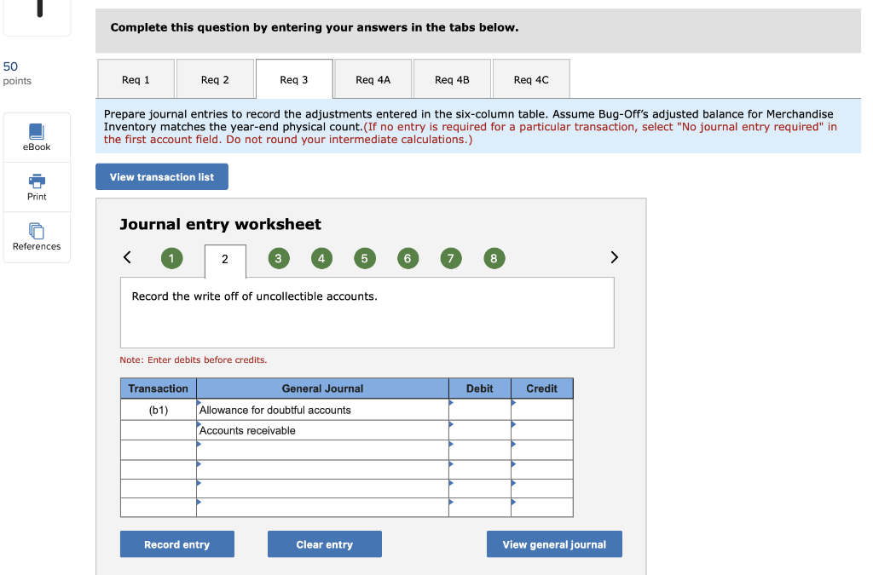Select journal entry step 4
Image resolution: width=873 pixels, height=575 pixels.
[321, 259]
